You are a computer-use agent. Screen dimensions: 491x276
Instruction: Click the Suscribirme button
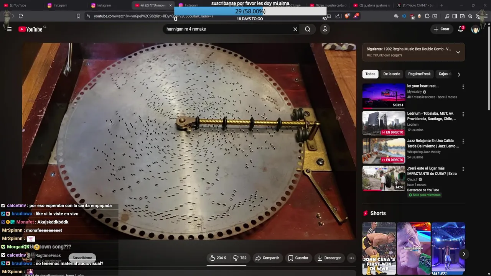click(82, 258)
